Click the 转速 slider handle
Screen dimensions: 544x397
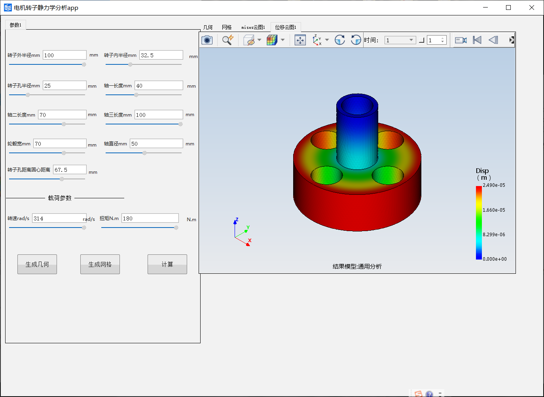pos(84,228)
